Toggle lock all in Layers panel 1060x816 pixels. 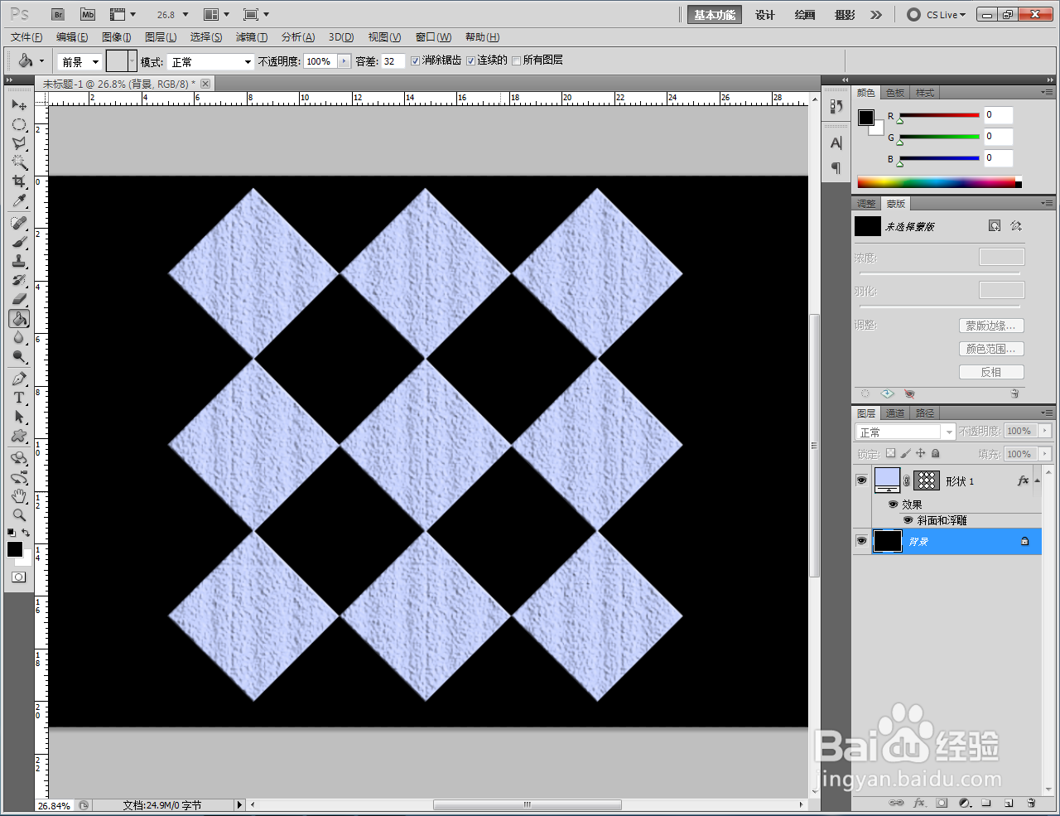coord(936,453)
